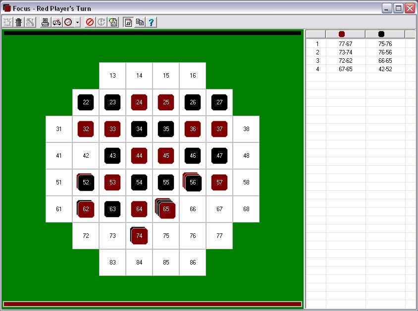Click the black piece on square 43
This screenshot has width=418, height=311.
(112, 156)
